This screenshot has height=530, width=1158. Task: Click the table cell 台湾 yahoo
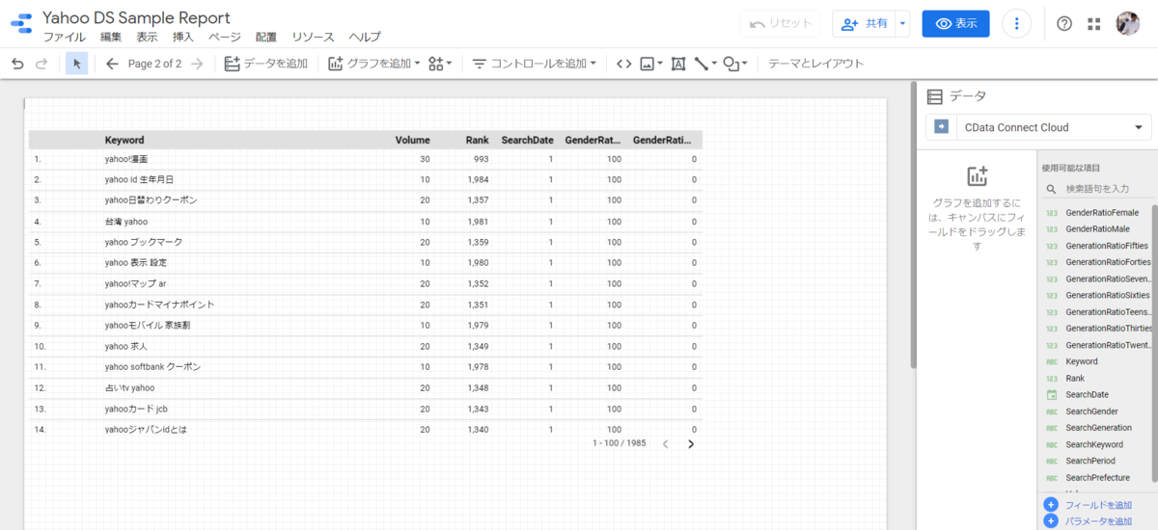click(x=126, y=222)
